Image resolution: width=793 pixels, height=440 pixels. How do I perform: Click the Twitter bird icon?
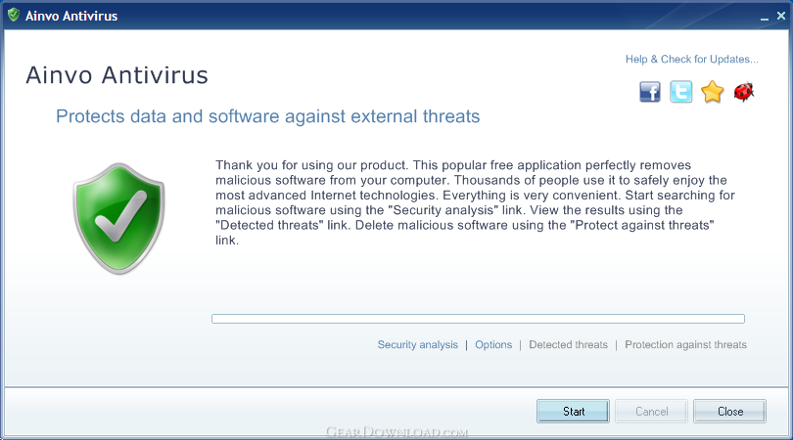click(x=680, y=92)
